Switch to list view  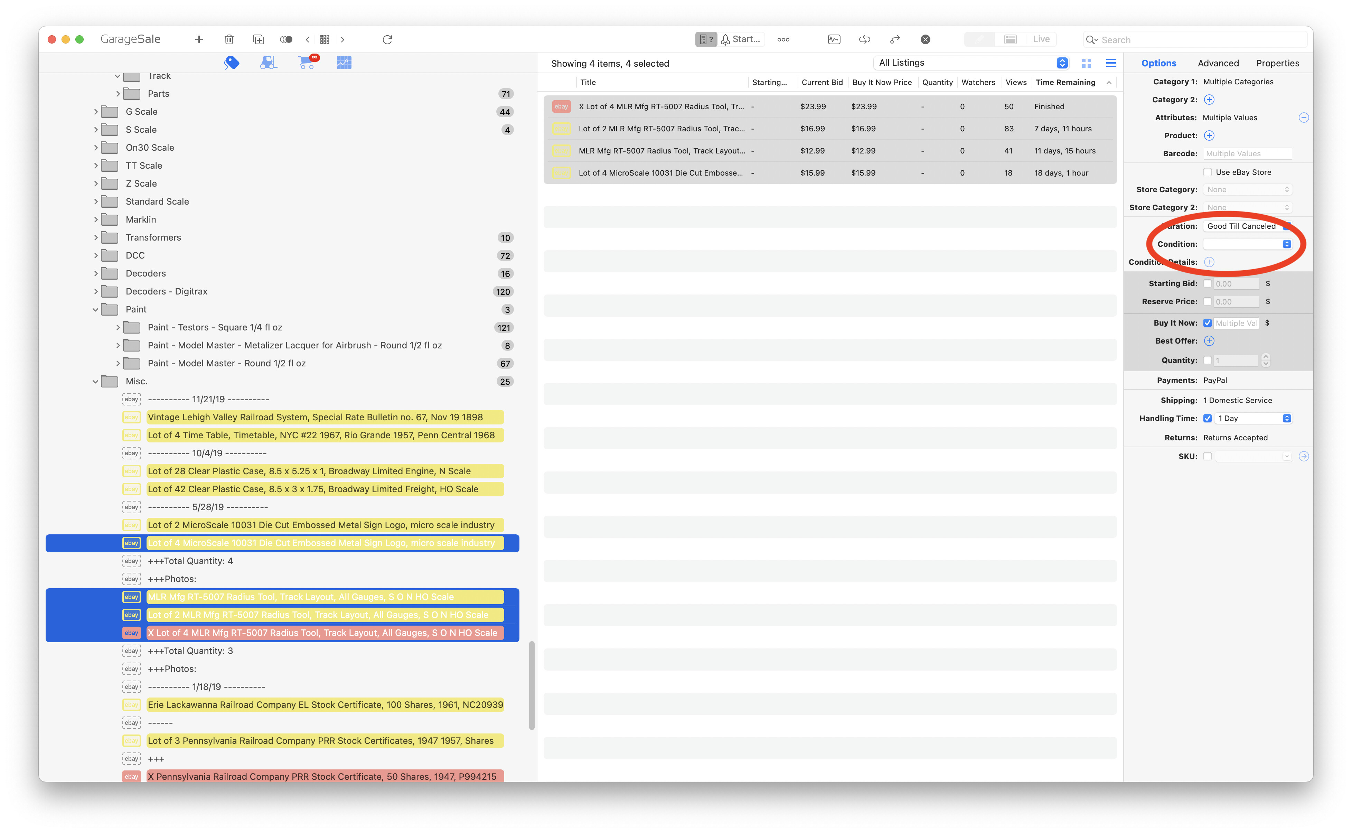click(1111, 63)
